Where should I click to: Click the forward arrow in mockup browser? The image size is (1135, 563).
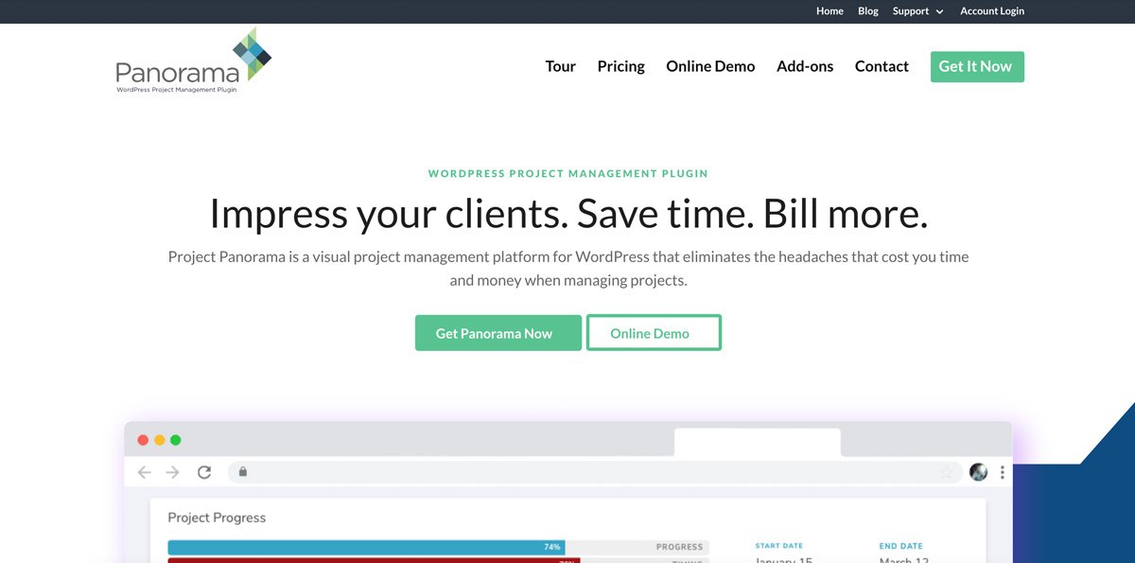(172, 472)
